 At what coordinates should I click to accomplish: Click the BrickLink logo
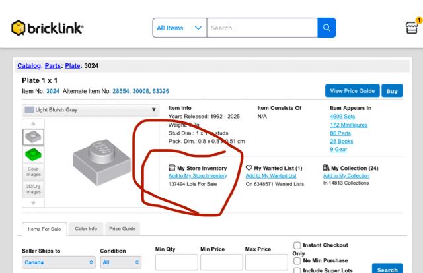47,28
